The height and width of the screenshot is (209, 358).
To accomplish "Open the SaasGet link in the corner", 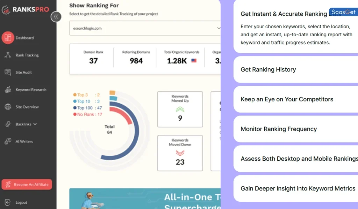I will click(343, 11).
